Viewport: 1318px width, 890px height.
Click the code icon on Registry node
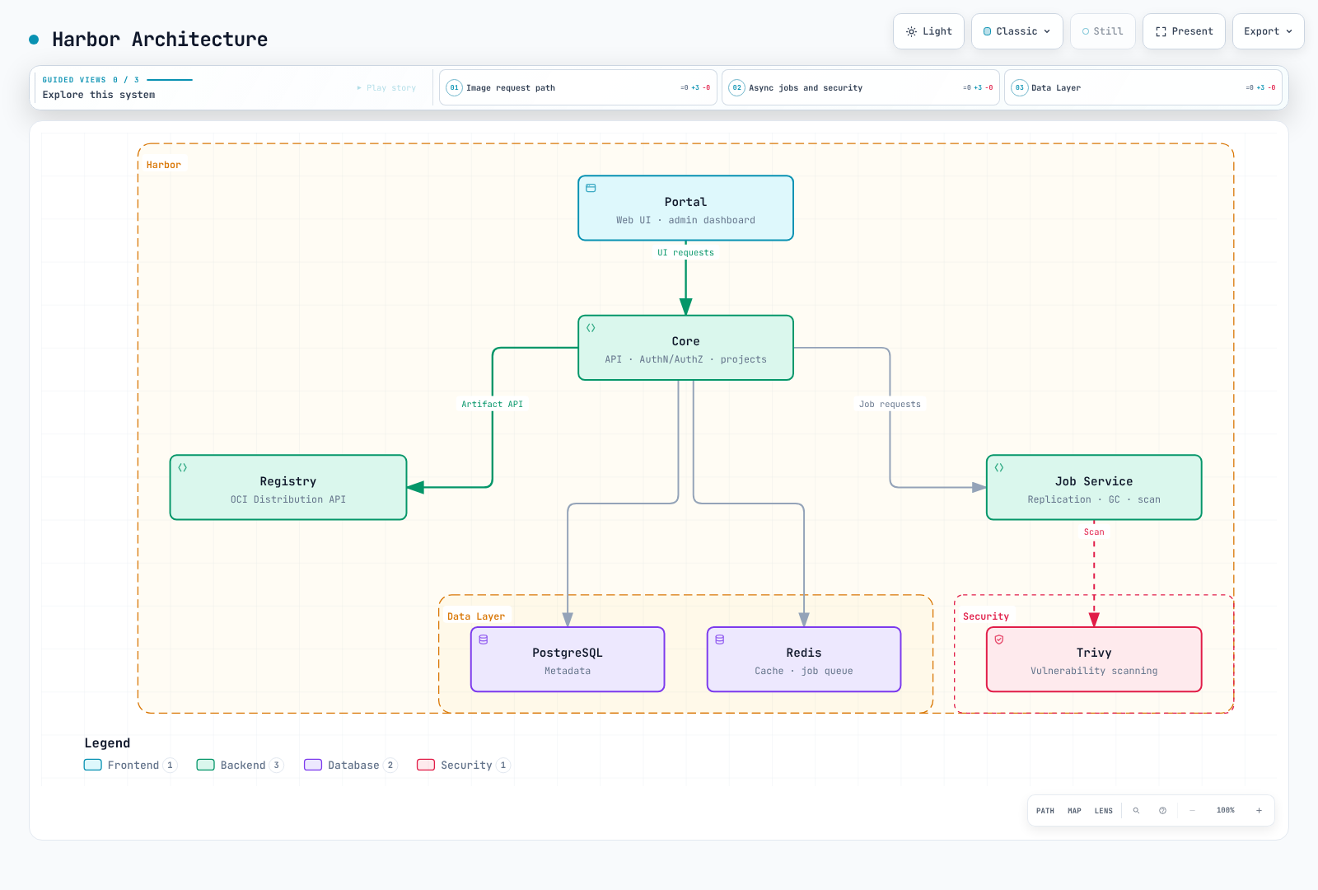[183, 467]
